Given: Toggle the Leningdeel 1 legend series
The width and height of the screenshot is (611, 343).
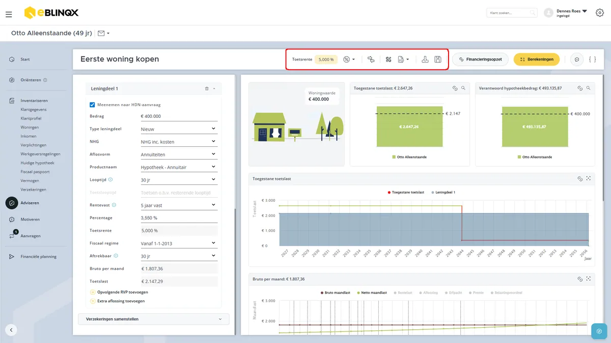Looking at the screenshot, I should click(x=443, y=193).
